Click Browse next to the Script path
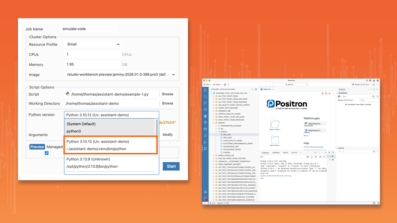Screen dimensions: 397x223 click(167, 94)
